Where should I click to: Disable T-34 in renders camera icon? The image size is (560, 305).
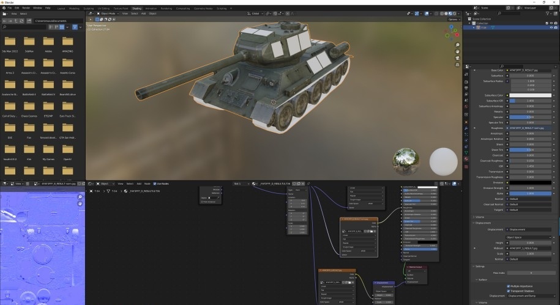[x=555, y=28]
